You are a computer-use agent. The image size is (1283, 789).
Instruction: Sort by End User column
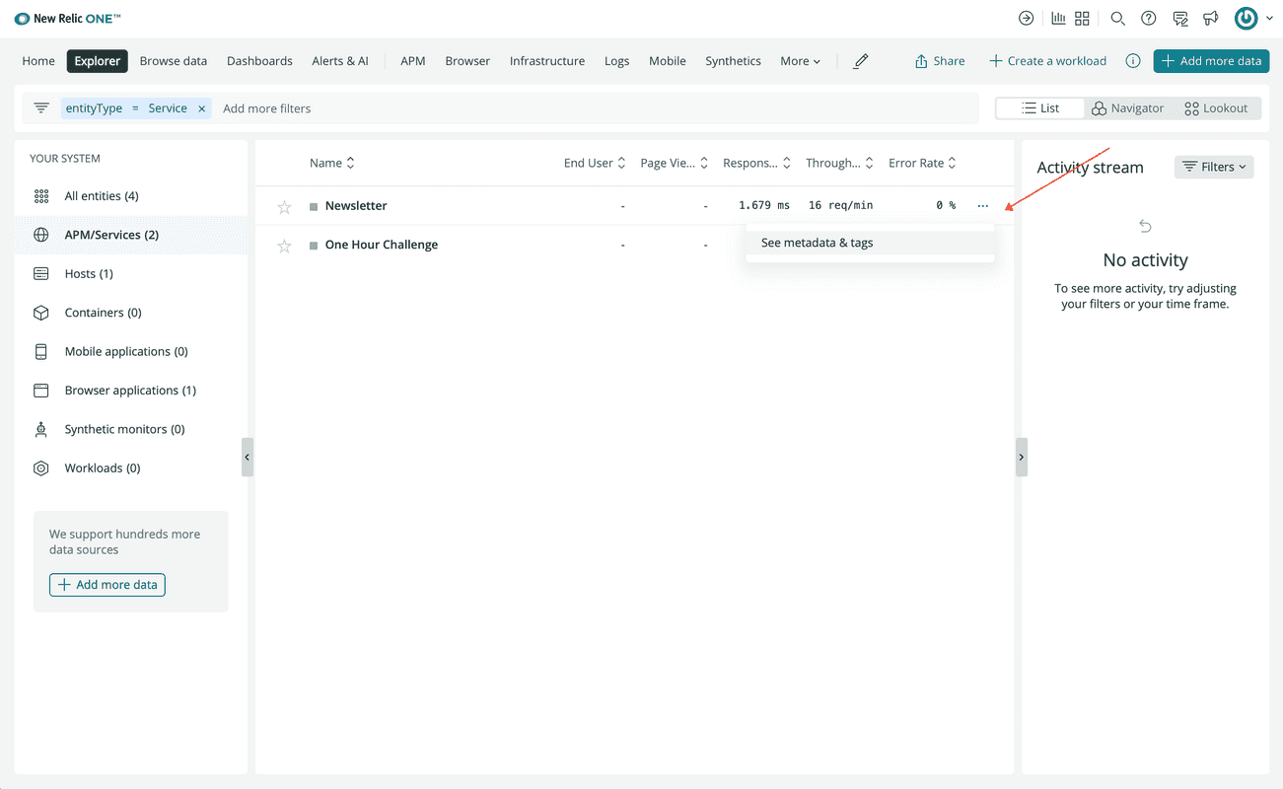(595, 163)
